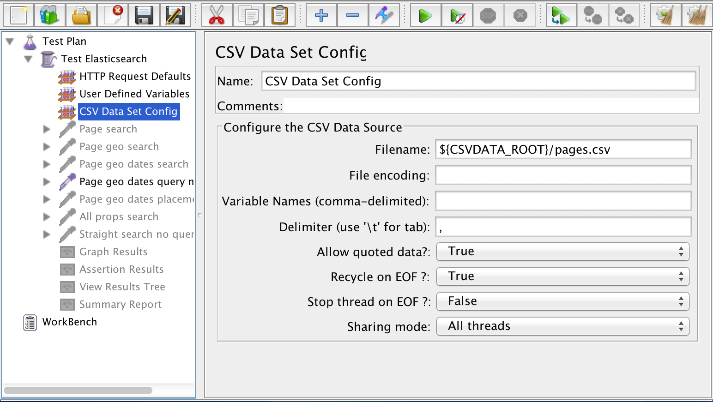Click the Filename input field
The width and height of the screenshot is (713, 402).
(x=562, y=150)
